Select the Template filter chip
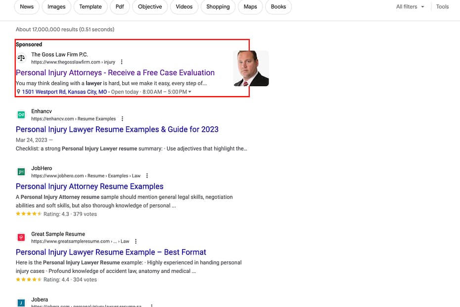Screen dimensions: 460x307 pyautogui.click(x=91, y=6)
